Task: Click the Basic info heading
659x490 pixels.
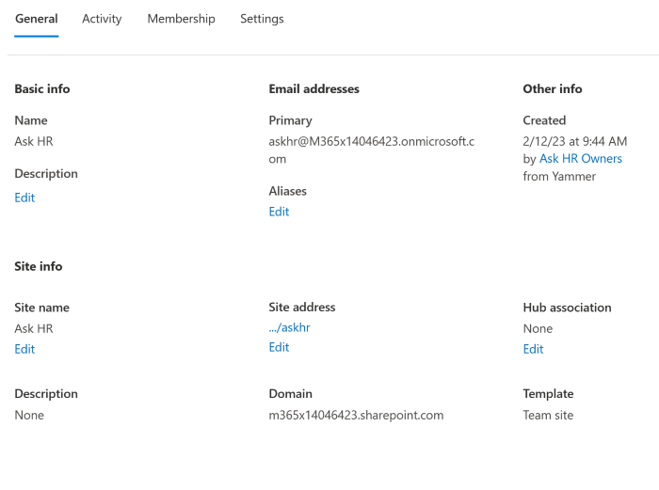Action: (x=42, y=89)
